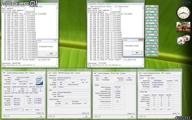Confirm the Finish dialog in the right Super PI window
The image size is (192, 120).
[x=137, y=53]
